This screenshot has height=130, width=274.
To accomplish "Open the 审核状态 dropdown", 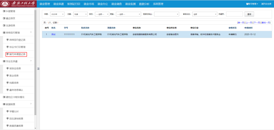I will point(204,14).
